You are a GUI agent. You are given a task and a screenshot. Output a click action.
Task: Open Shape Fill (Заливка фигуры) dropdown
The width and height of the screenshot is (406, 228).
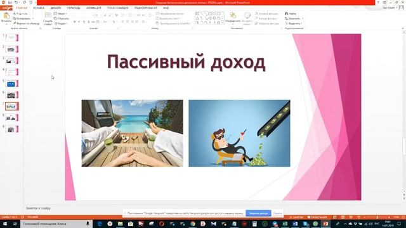pyautogui.click(x=266, y=13)
